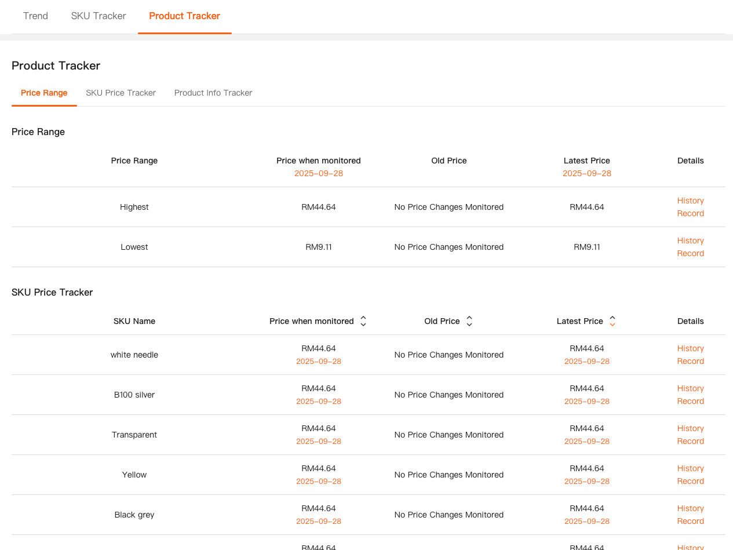This screenshot has height=550, width=733.
Task: Switch to the Trend tab
Action: 35,16
